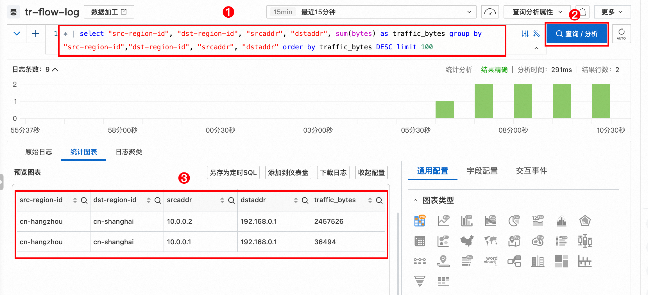The image size is (648, 295).
Task: Open the 最近15分钟 time range dropdown
Action: point(371,12)
